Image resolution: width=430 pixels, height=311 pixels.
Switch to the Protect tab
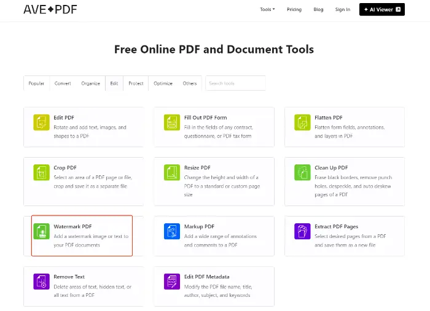click(x=136, y=83)
